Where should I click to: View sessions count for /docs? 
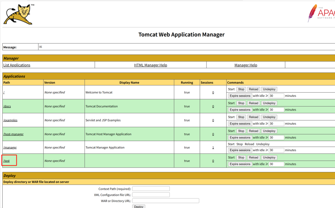(213, 106)
